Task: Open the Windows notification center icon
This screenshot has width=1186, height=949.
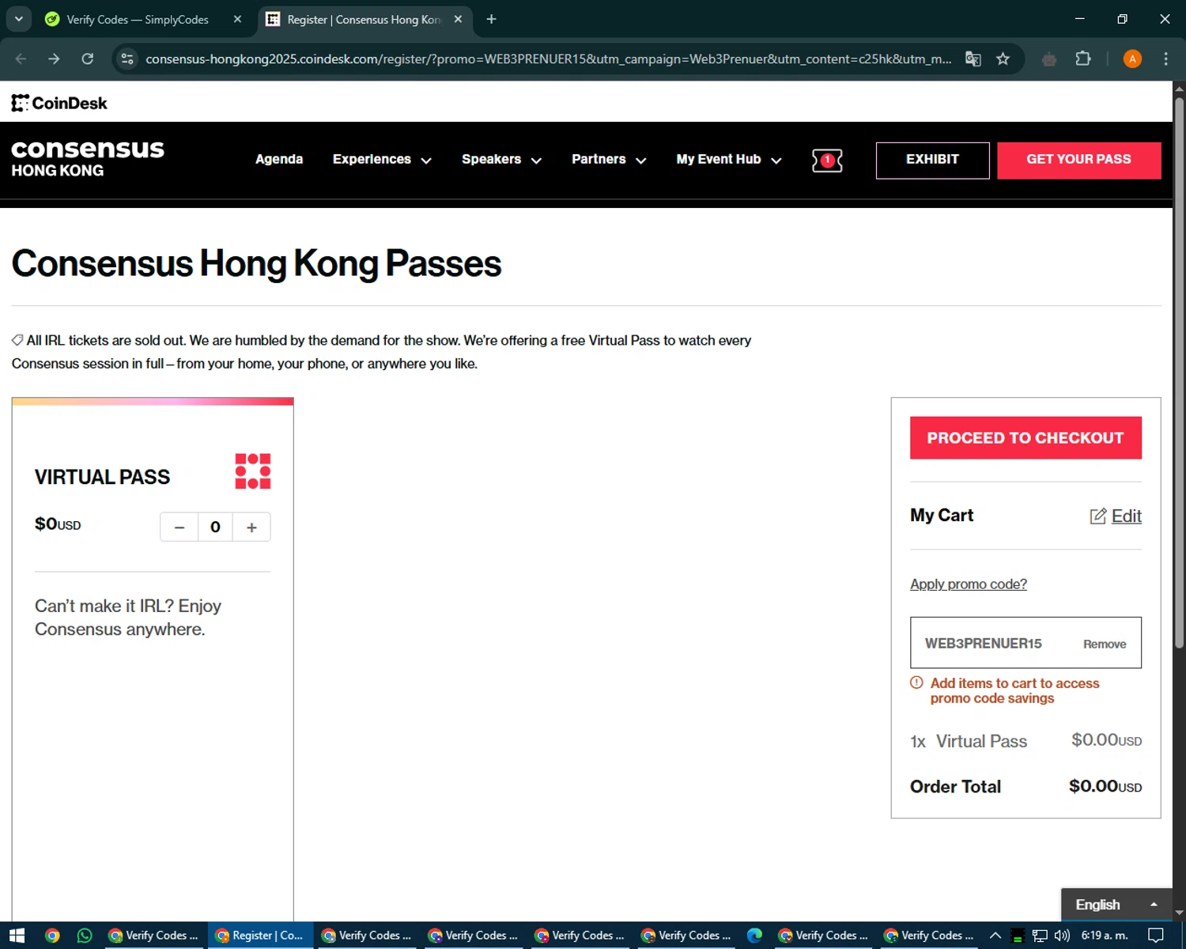Action: pos(1156,936)
